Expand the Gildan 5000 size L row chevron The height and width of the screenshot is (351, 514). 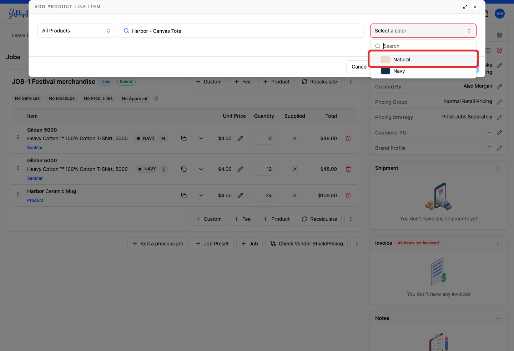tap(201, 169)
